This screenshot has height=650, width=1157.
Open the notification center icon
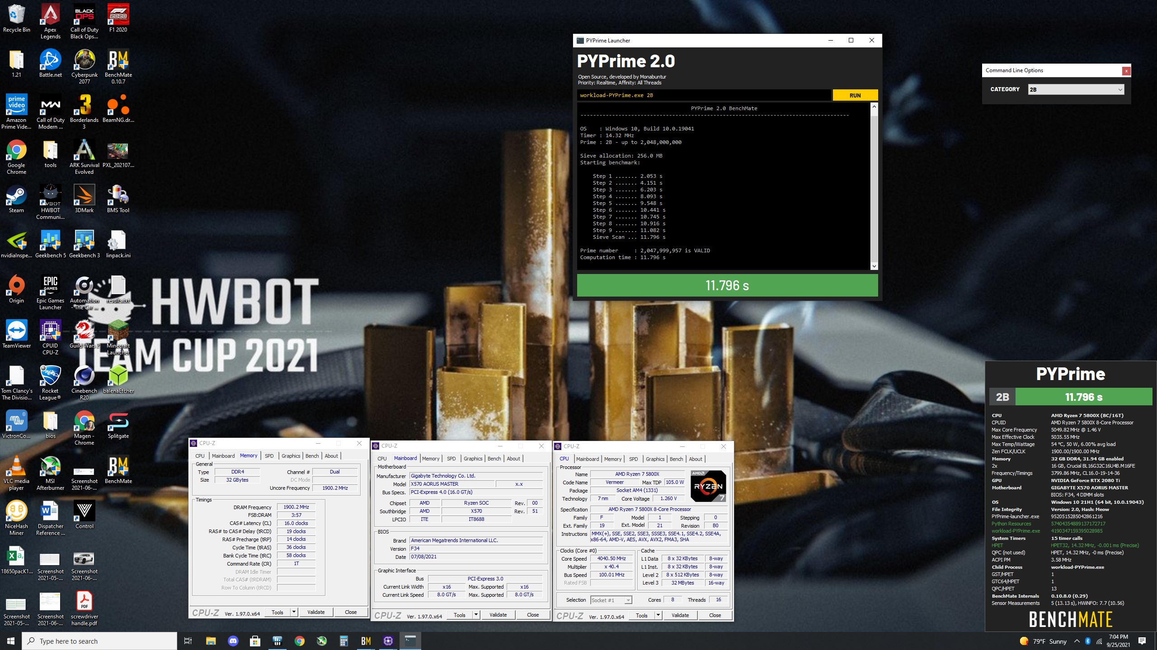pos(1142,641)
